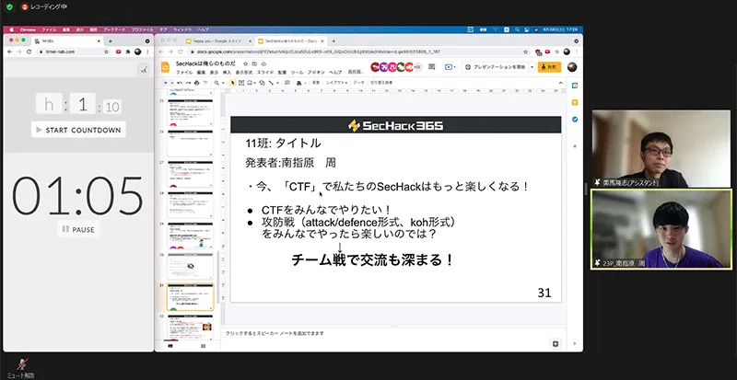
Task: Click Zoom's green encryption shield icon
Action: coord(9,6)
